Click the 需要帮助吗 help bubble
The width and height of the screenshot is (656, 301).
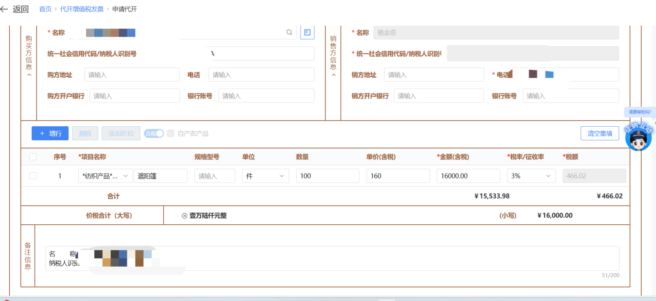(640, 112)
